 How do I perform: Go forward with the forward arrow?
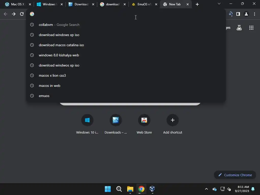pyautogui.click(x=14, y=14)
